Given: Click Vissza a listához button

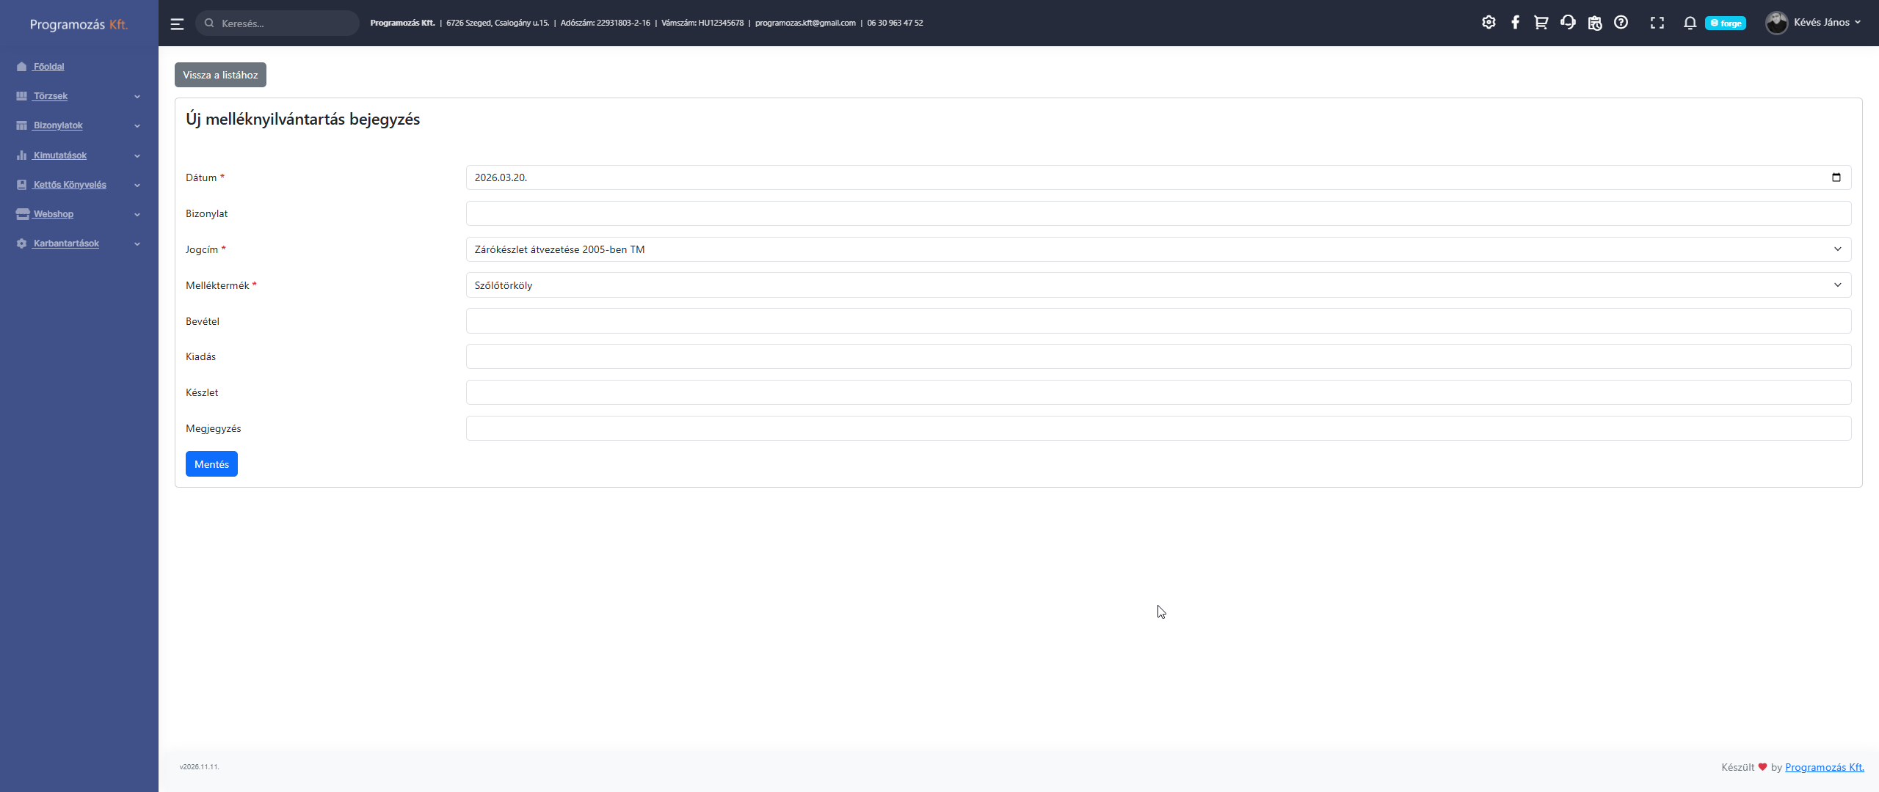Looking at the screenshot, I should pyautogui.click(x=220, y=75).
